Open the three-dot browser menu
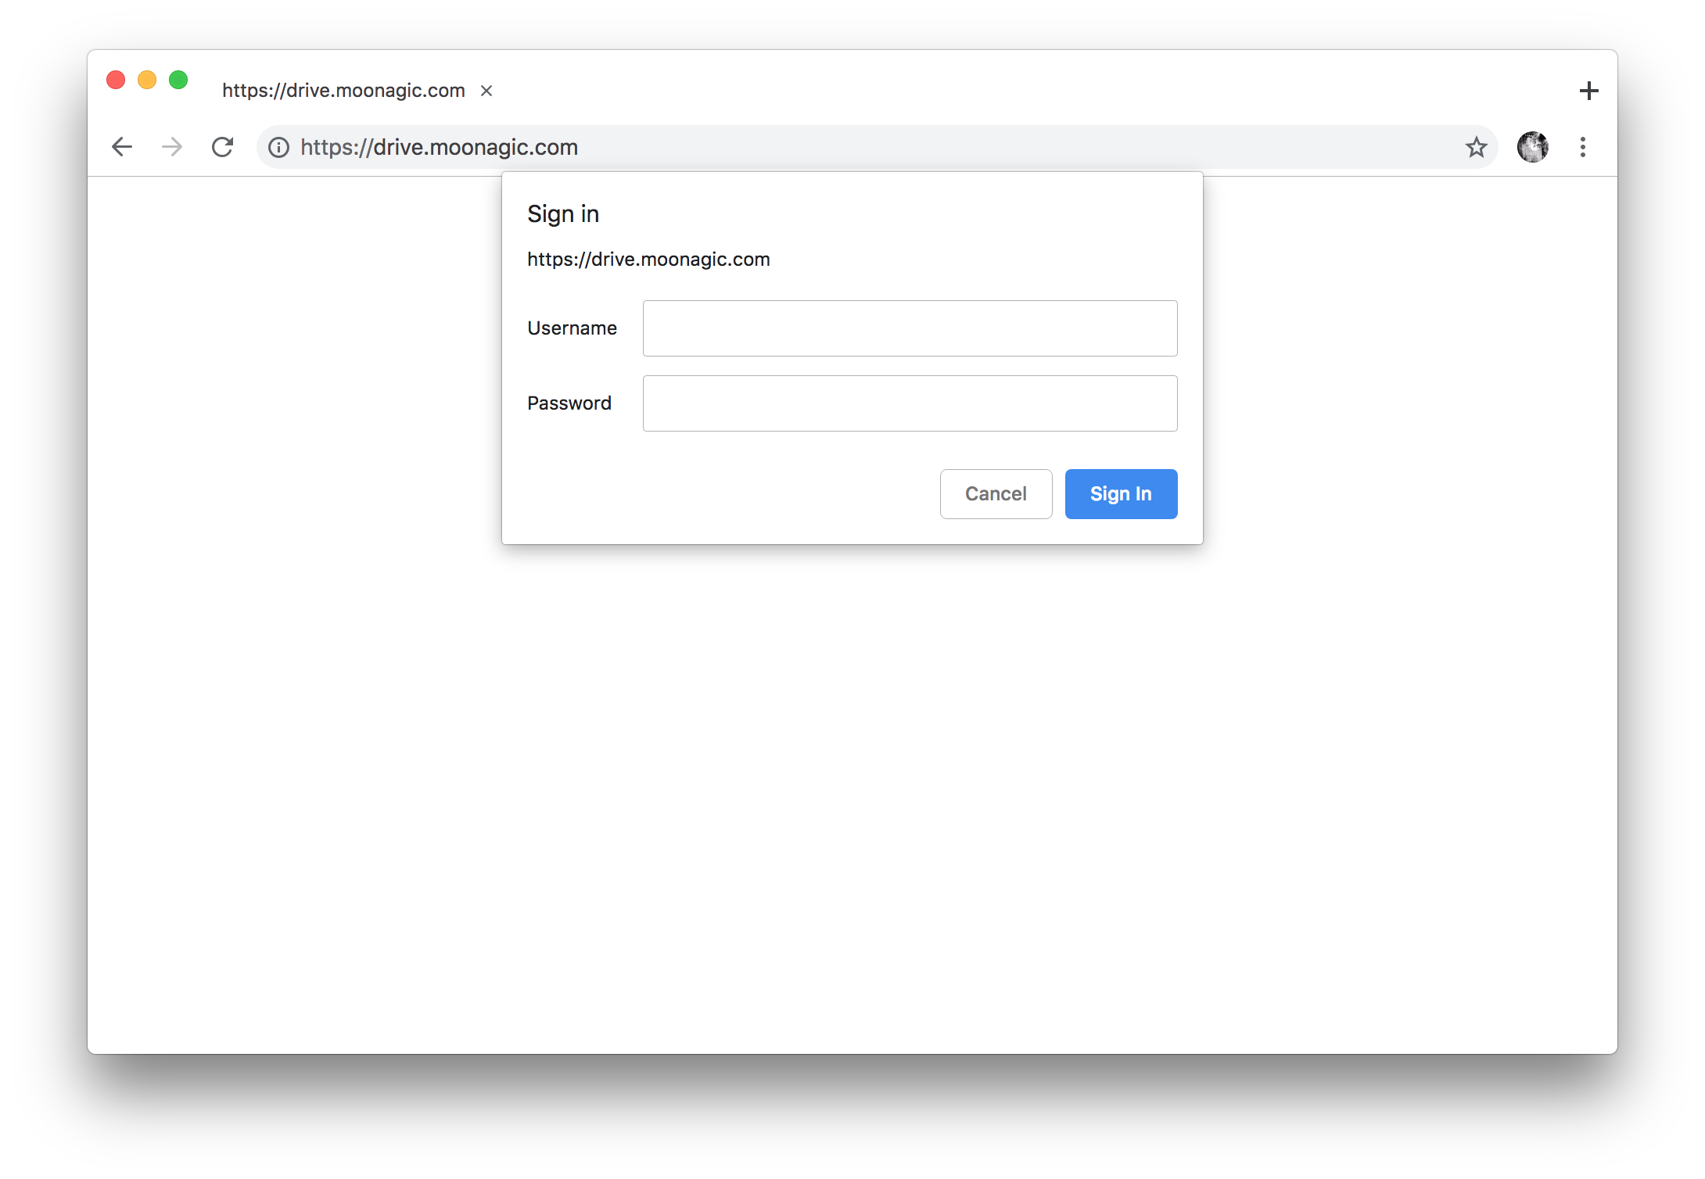This screenshot has width=1705, height=1179. 1582,147
